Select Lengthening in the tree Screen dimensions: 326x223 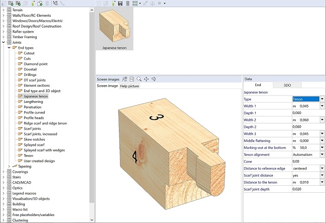click(x=33, y=101)
